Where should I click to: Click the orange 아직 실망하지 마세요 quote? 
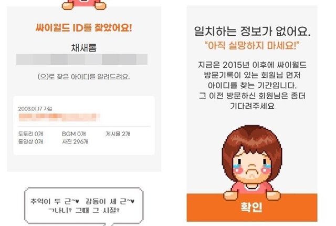click(x=252, y=46)
